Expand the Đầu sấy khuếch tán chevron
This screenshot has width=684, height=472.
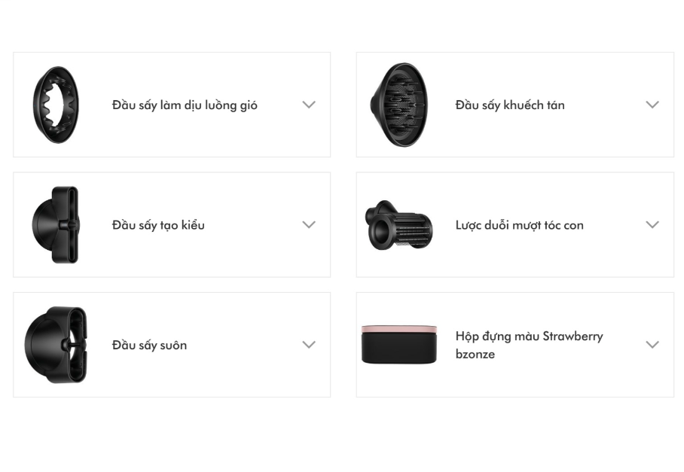652,105
